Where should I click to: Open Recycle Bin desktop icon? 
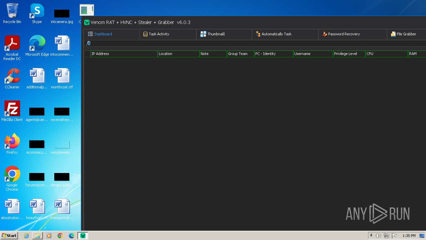click(x=12, y=14)
